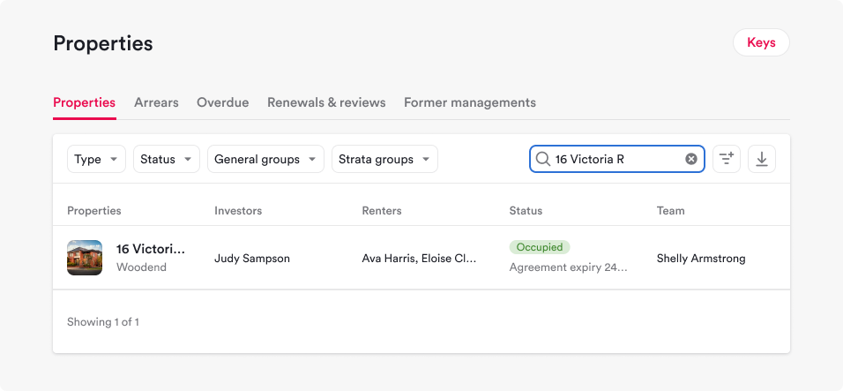Open the Overdue tab
The height and width of the screenshot is (391, 843).
[222, 102]
